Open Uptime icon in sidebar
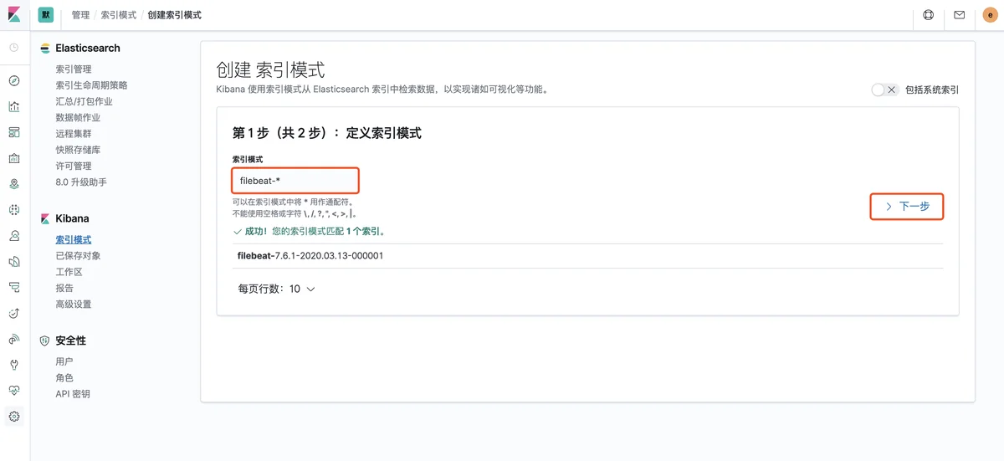The image size is (1004, 461). 14,314
